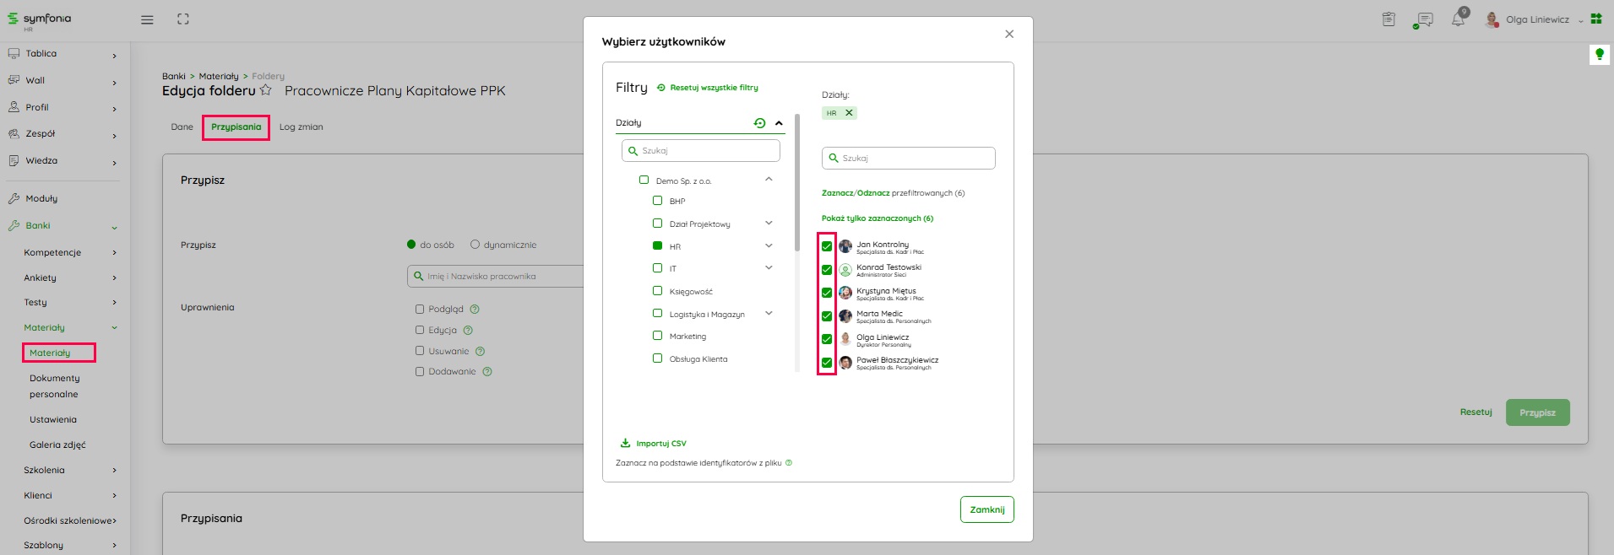Click the hamburger menu icon
1614x555 pixels.
[x=147, y=19]
